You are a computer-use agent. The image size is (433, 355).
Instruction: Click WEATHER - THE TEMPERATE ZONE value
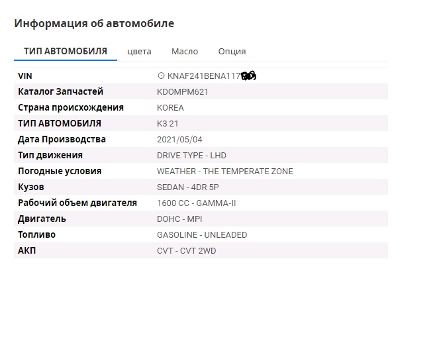tap(225, 172)
